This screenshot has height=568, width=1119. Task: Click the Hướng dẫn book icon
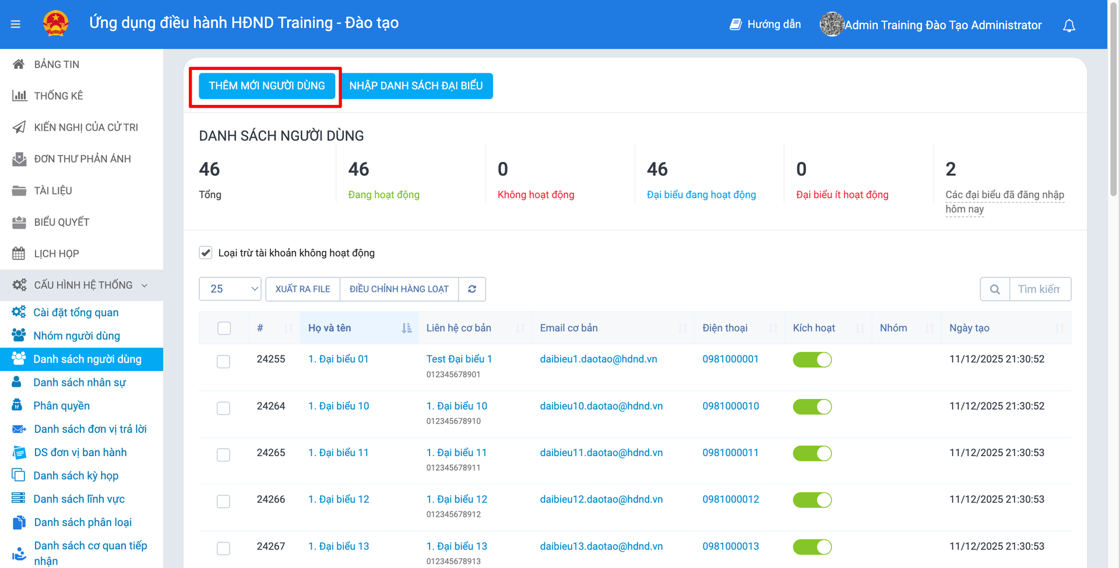click(x=736, y=24)
